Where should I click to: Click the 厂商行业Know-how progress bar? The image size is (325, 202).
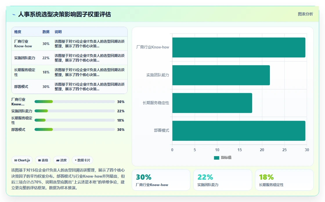tap(75, 102)
